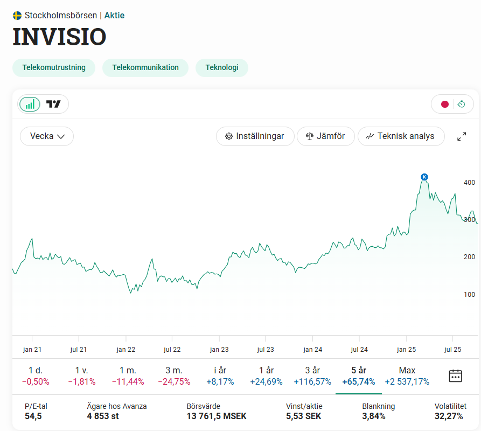This screenshot has height=431, width=481.
Task: Select the 1 m. time period
Action: (128, 376)
